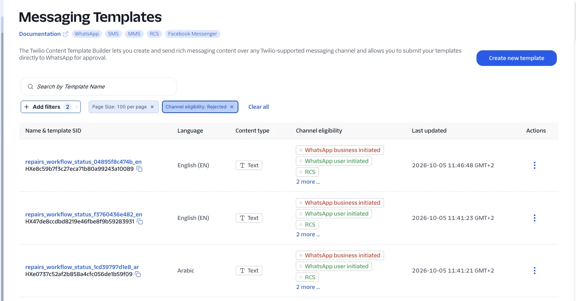
Task: Remove the Page Size 100 per page filter
Action: tap(152, 107)
